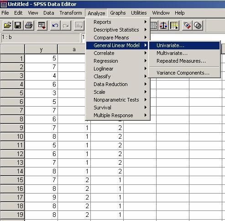Open the View menu
225x221 pixels.
(33, 13)
